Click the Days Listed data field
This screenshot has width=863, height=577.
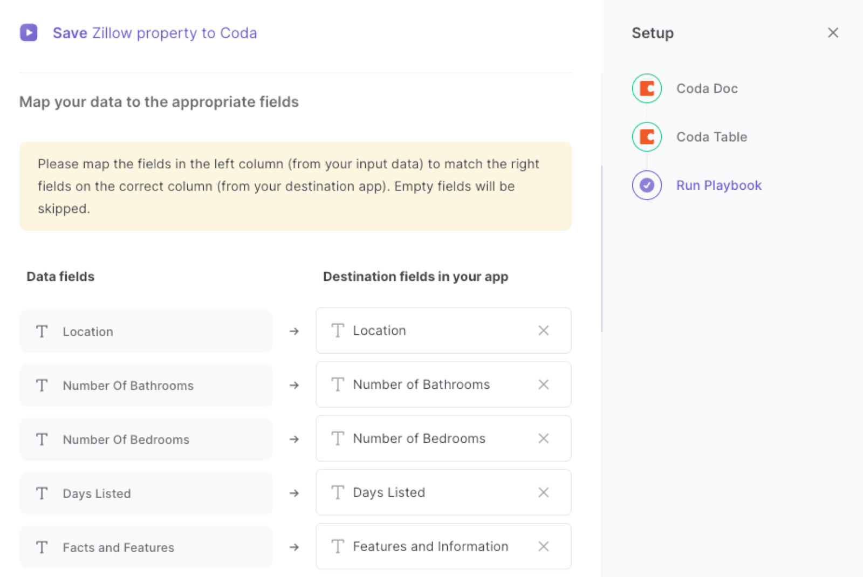[146, 493]
